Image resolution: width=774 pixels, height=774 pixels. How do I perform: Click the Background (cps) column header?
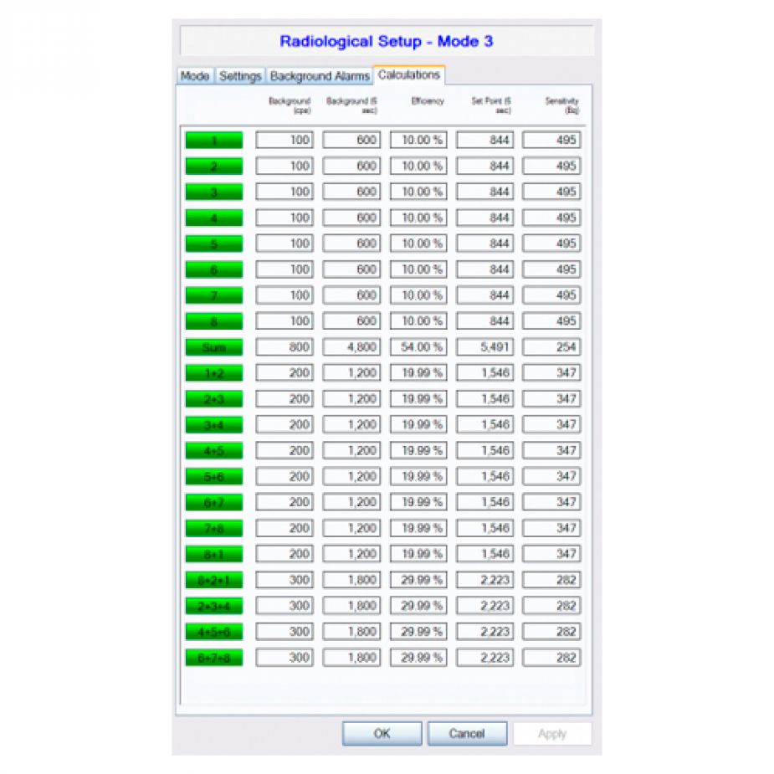(x=290, y=105)
